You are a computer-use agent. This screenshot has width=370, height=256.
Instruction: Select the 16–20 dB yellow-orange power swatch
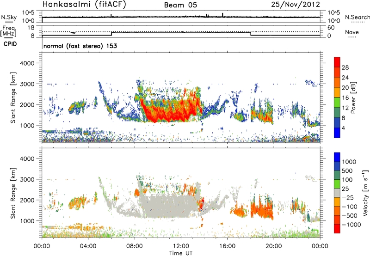pyautogui.click(x=337, y=92)
